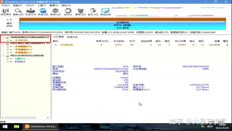This screenshot has height=131, width=232.
Task: Select the 格式化 (Format) toolbar icon
Action: coord(68,11)
